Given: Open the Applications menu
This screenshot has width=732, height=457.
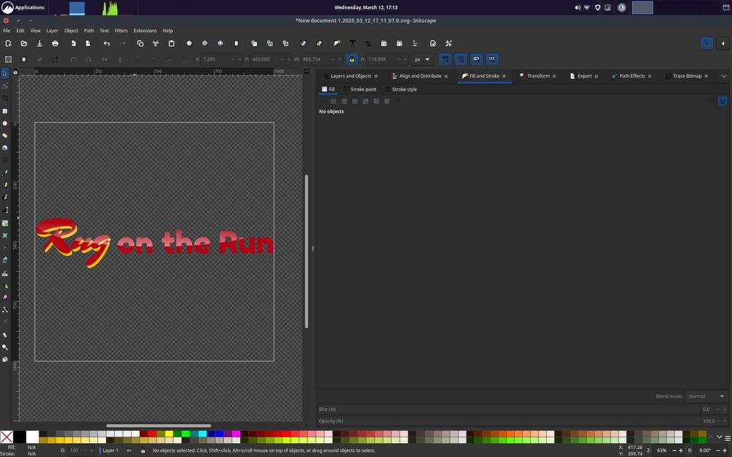Looking at the screenshot, I should point(23,7).
